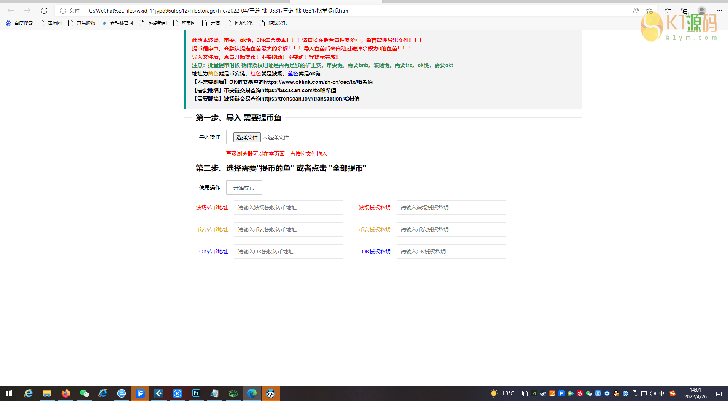Click the Read Aloud icon in address bar
The image size is (728, 401).
click(636, 11)
